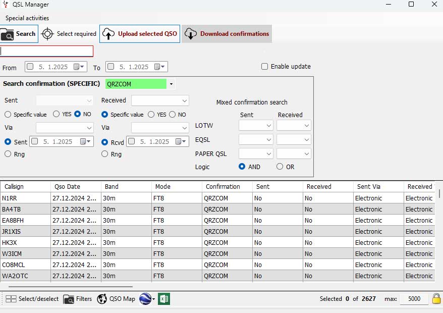Select the CO8MCL callsign row
443x313 pixels.
(x=217, y=265)
